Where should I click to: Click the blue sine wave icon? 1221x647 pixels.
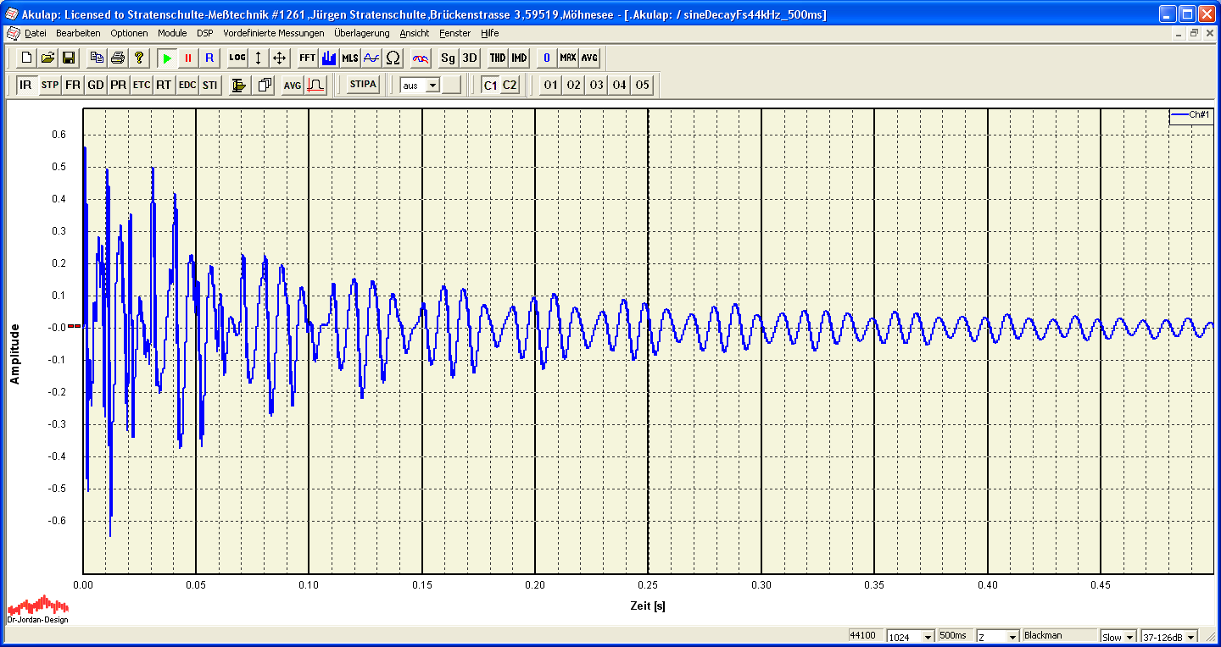point(371,58)
